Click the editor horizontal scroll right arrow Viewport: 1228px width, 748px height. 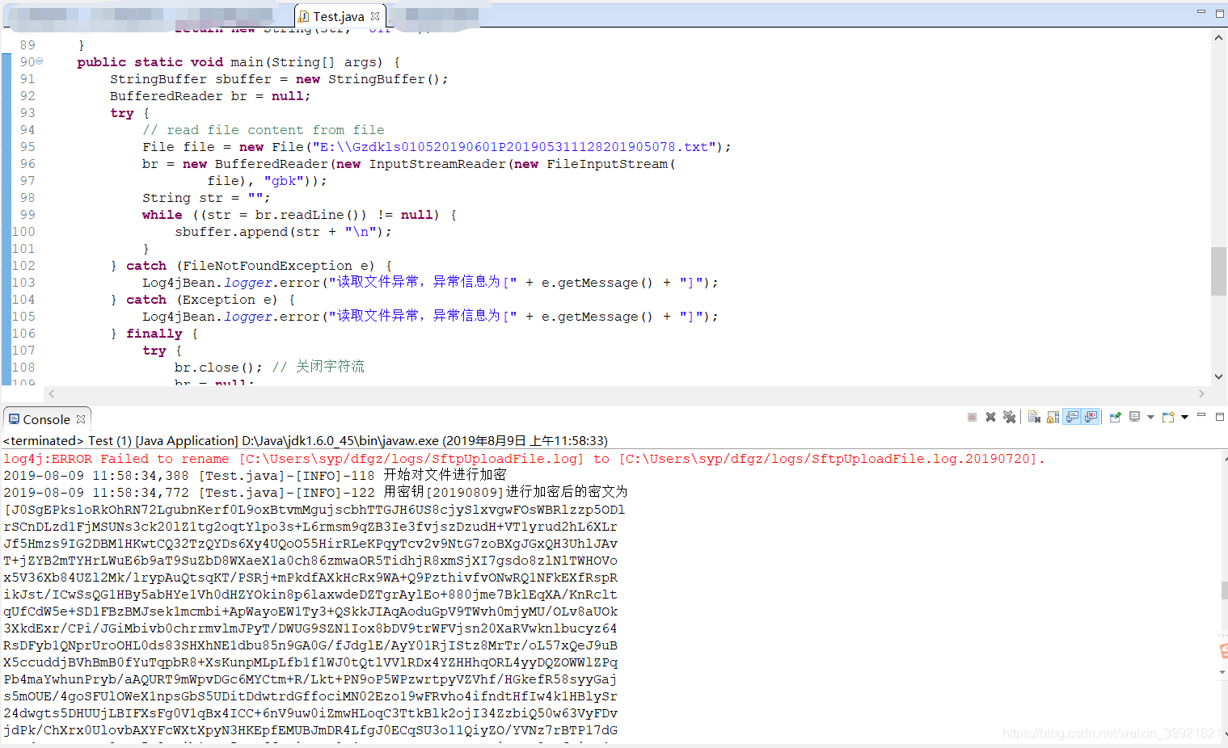tap(1201, 393)
